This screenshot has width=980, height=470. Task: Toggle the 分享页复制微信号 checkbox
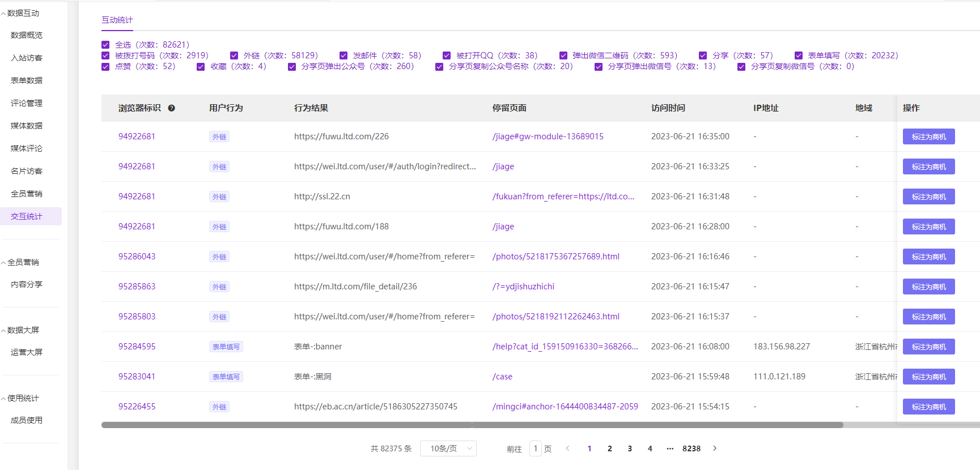(x=741, y=67)
